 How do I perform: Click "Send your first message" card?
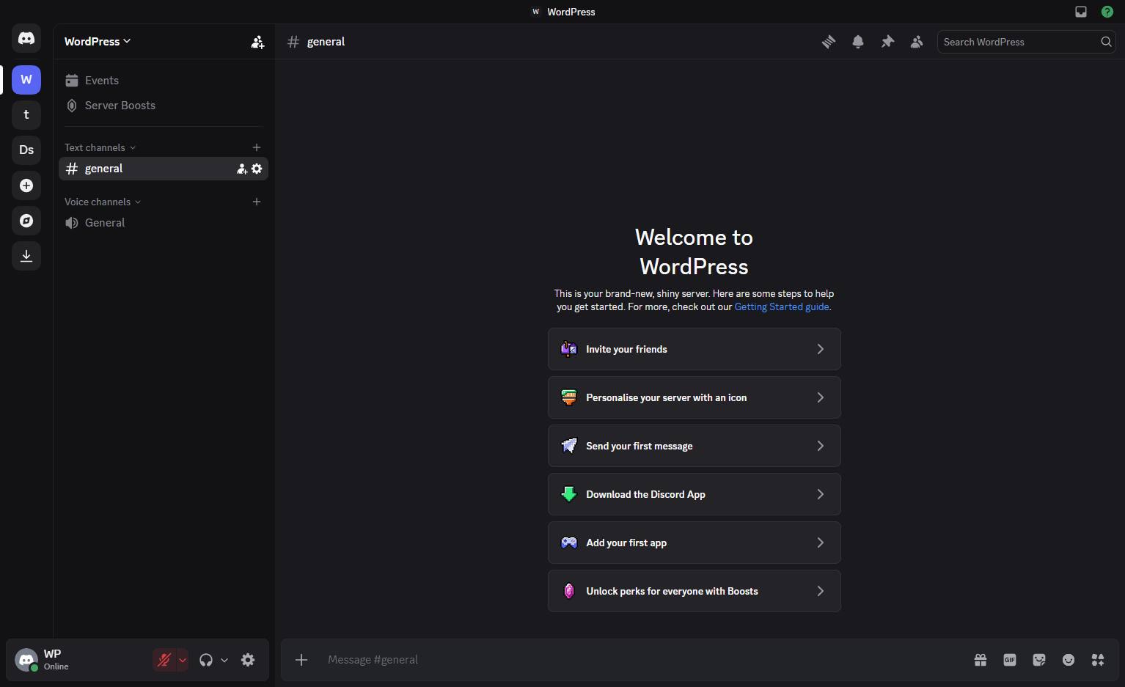pos(695,446)
